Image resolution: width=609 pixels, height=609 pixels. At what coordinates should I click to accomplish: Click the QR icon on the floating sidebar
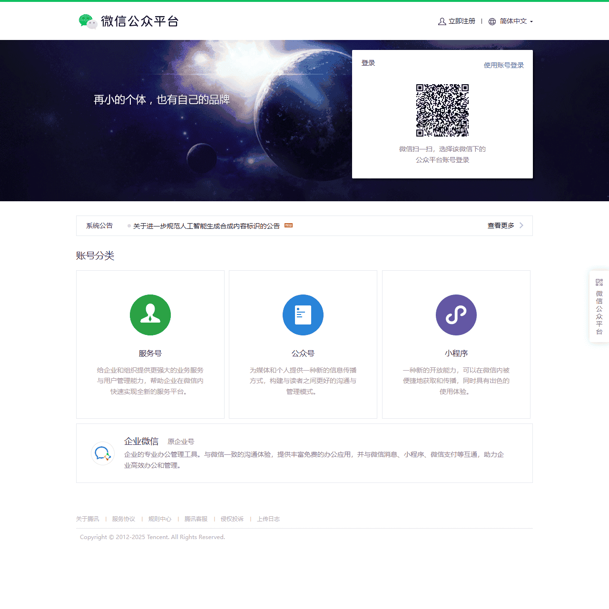[599, 282]
